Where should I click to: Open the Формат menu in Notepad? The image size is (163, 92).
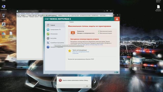pyautogui.click(x=28, y=14)
